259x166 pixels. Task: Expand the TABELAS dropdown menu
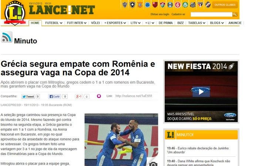(197, 23)
